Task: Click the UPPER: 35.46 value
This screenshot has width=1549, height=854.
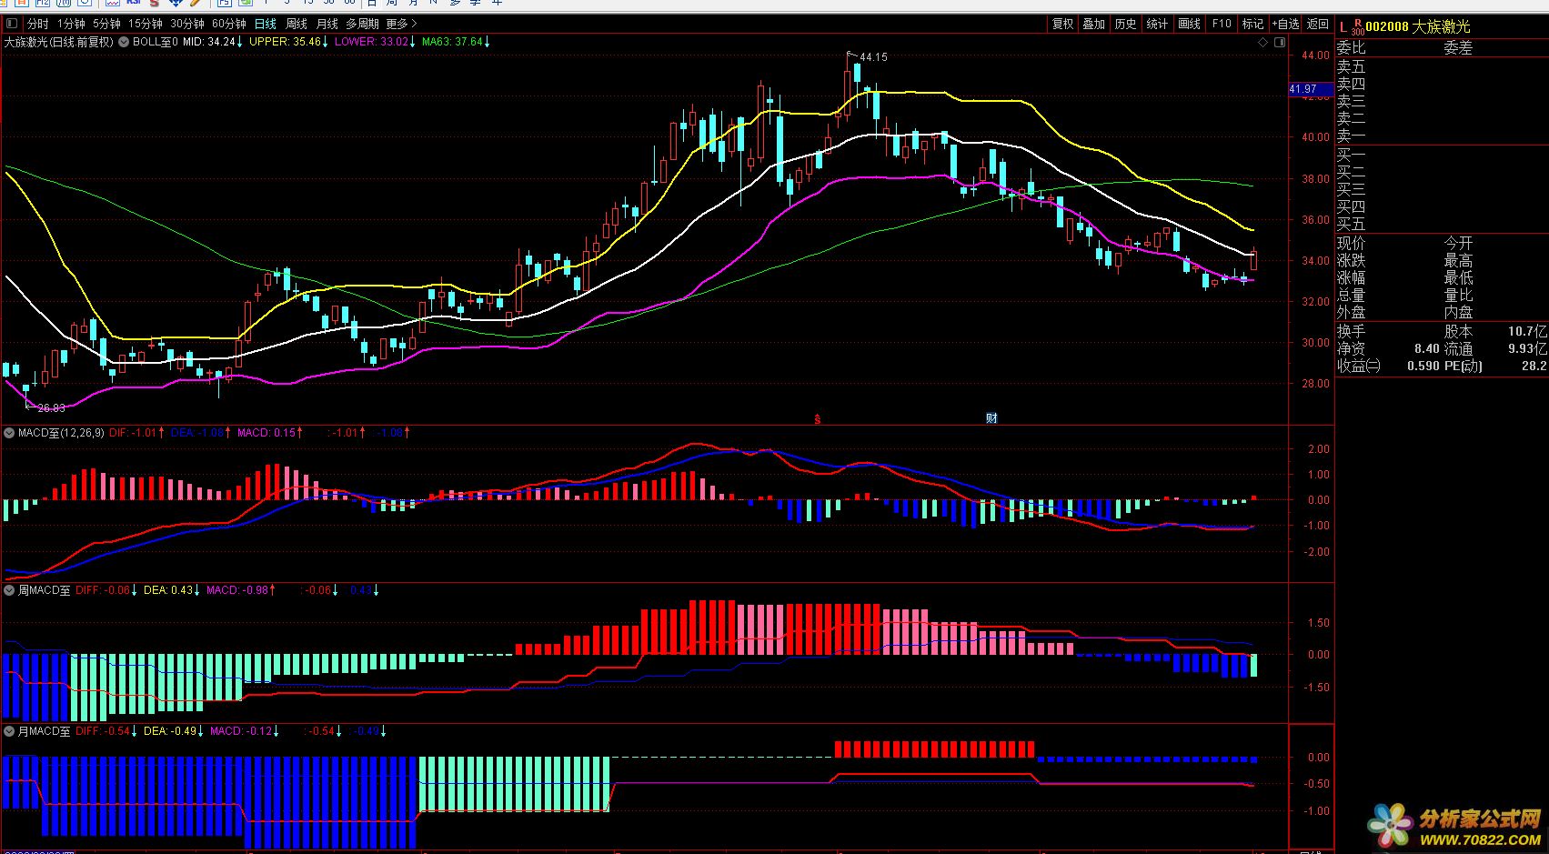Action: [x=287, y=42]
